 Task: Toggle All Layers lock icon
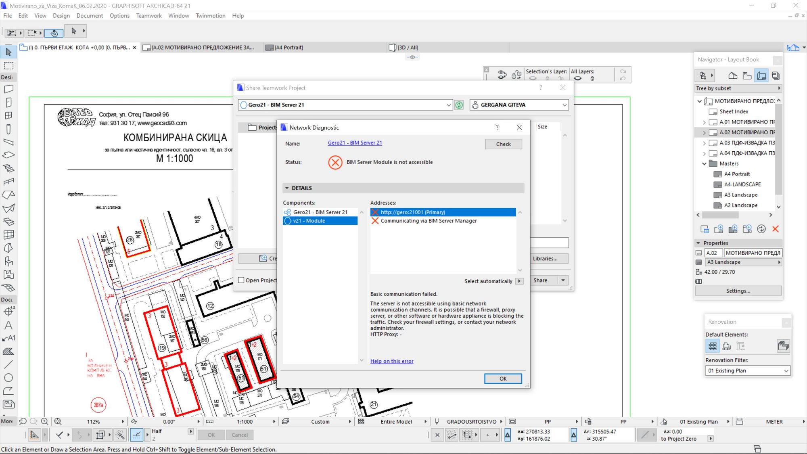click(x=592, y=78)
